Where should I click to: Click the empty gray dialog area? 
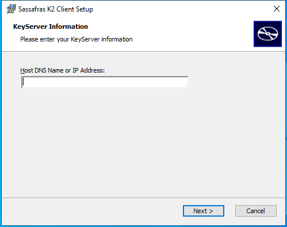143,142
